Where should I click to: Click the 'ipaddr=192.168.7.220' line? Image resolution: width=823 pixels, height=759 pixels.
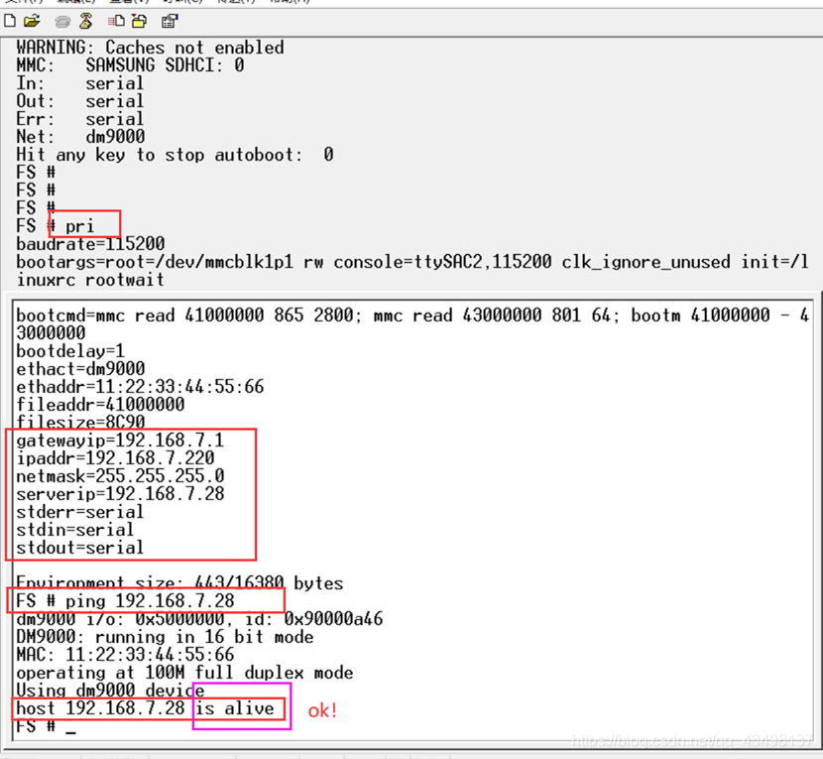[115, 458]
